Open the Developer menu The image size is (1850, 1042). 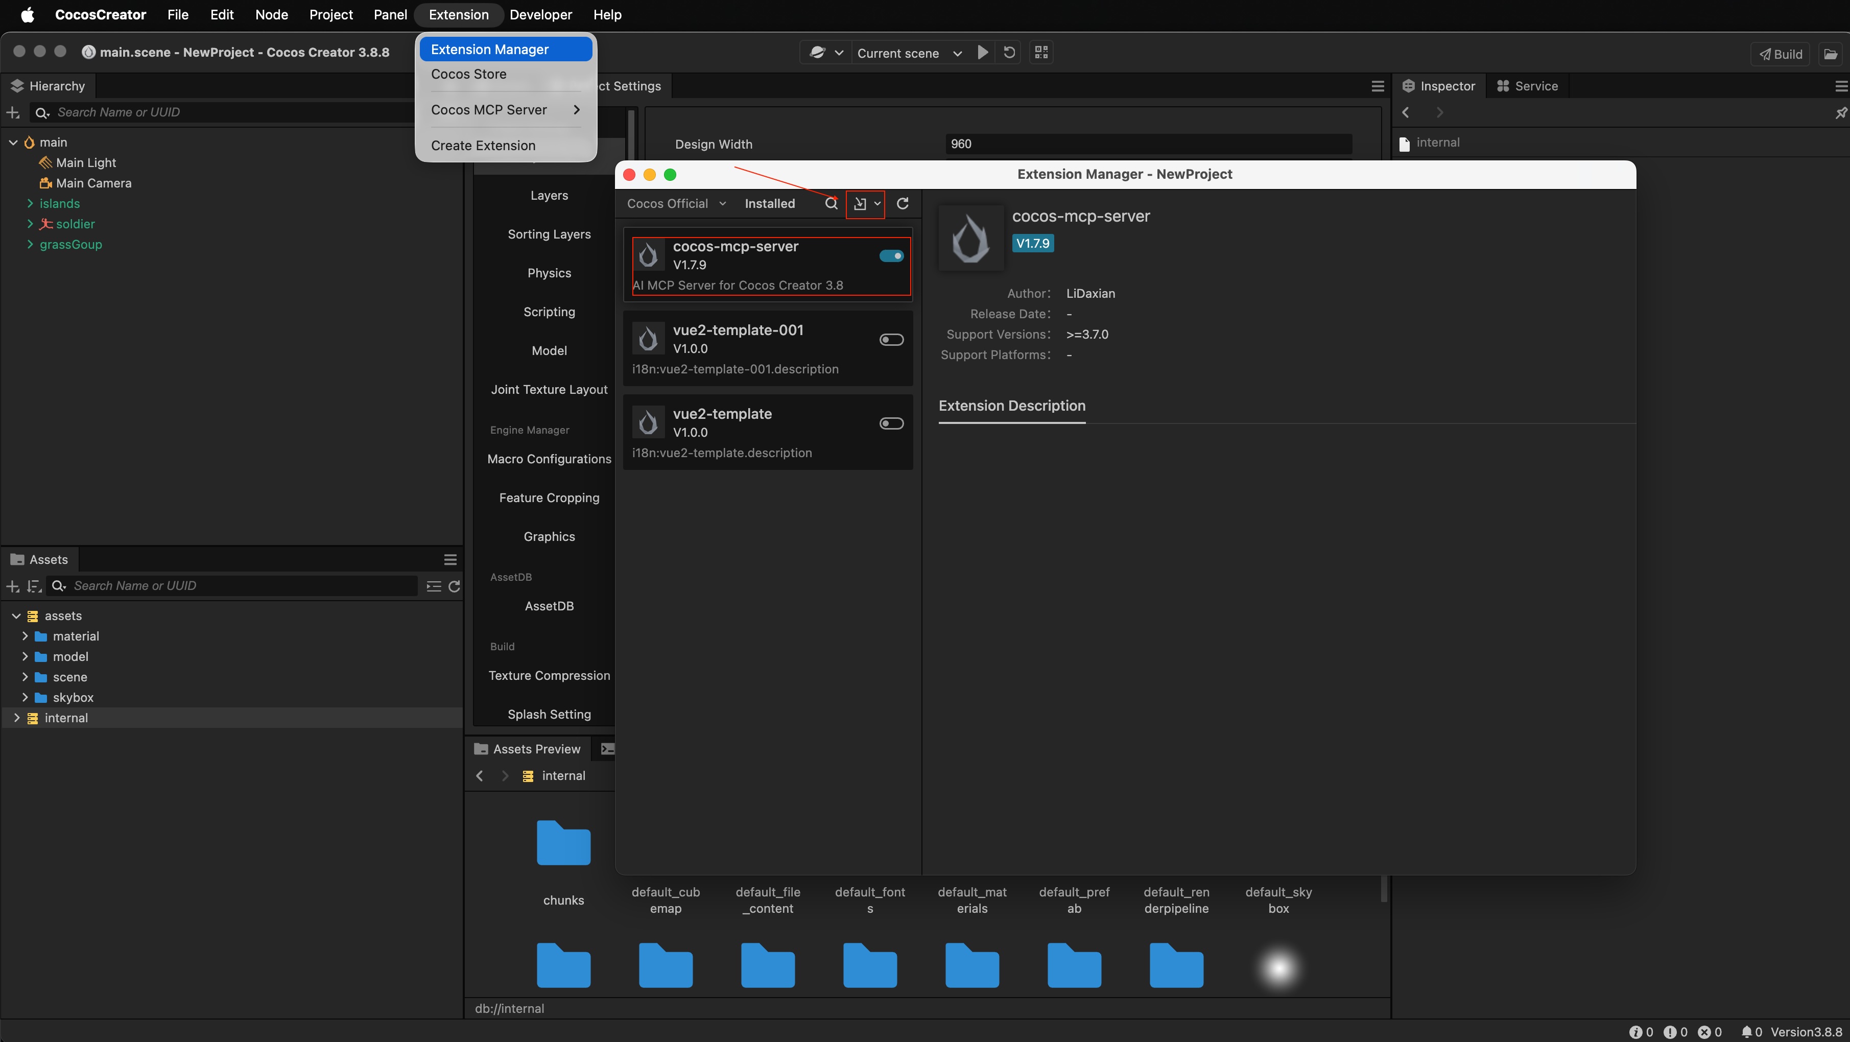(x=540, y=14)
